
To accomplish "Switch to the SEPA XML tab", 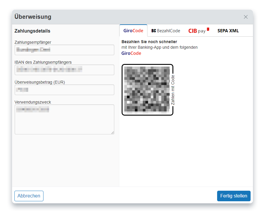I will click(228, 31).
